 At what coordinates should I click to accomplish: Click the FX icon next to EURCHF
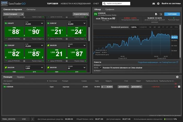click(48, 23)
